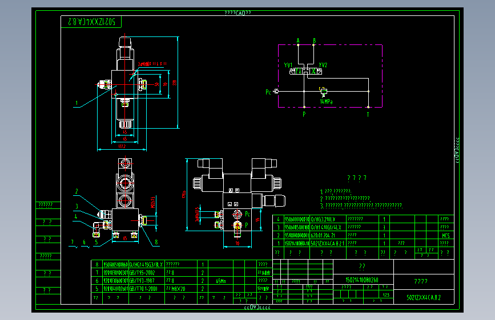Image resolution: width=495 pixels, height=320 pixels.
Task: Click the 5021ZXX4CA.8.2 code in title block
Action: [424, 297]
